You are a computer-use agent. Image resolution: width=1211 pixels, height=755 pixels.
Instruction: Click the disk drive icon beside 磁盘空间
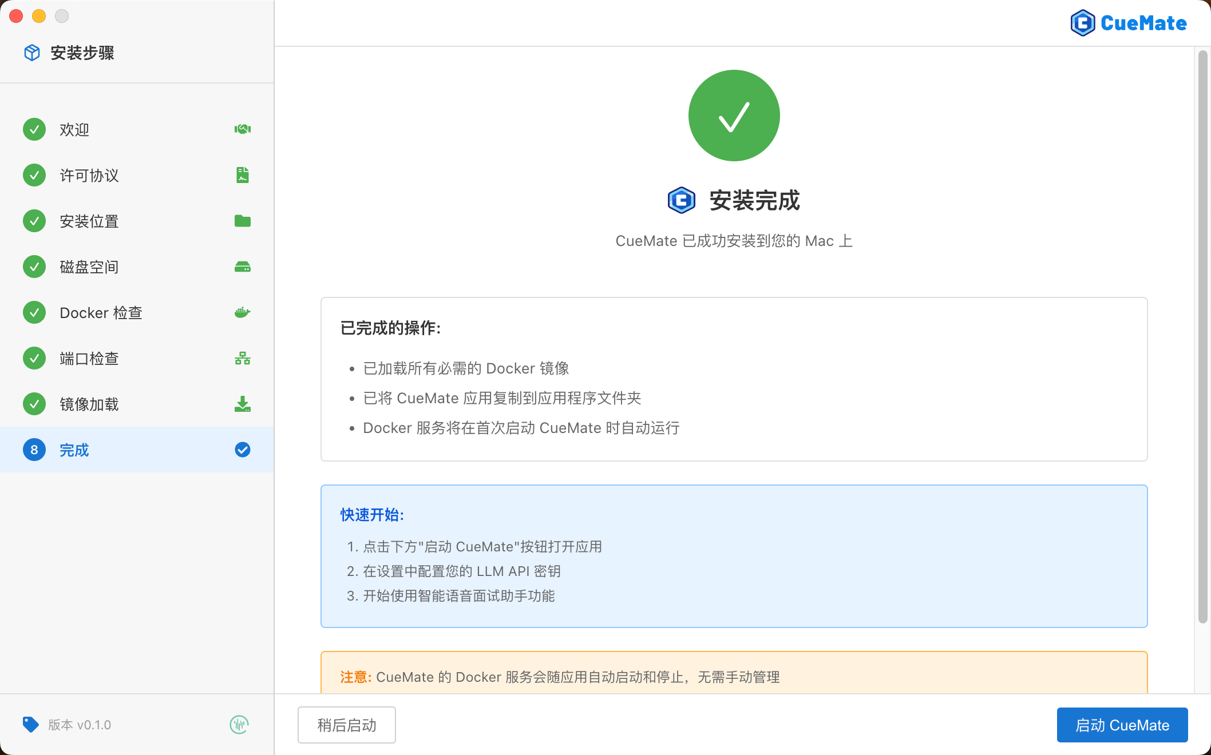click(x=242, y=267)
